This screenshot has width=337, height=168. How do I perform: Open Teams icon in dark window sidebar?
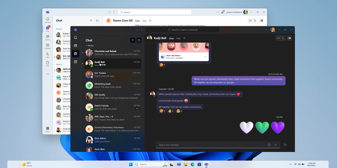click(x=75, y=46)
